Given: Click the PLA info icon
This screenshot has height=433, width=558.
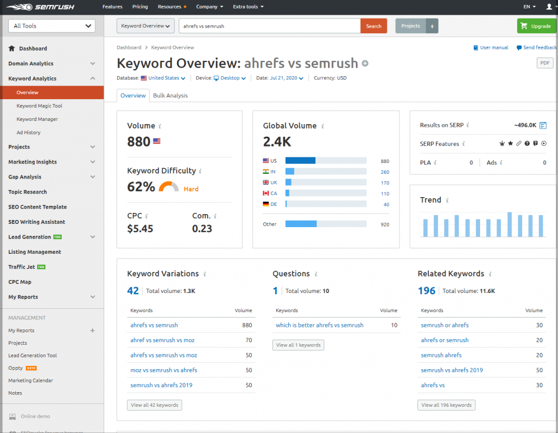Looking at the screenshot, I should coord(435,163).
